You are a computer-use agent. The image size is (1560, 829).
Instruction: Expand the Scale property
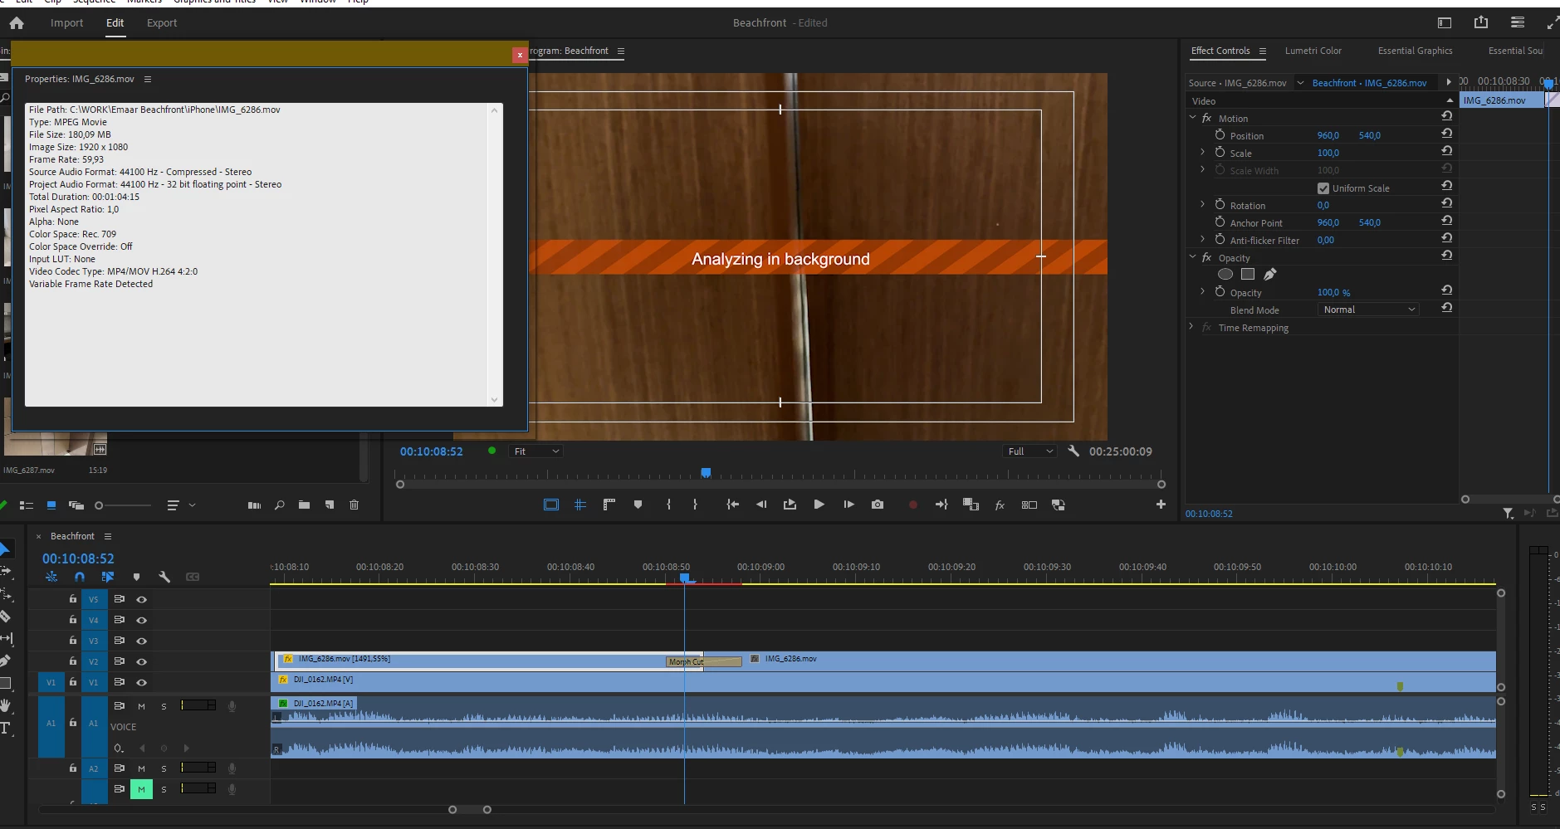tap(1202, 152)
